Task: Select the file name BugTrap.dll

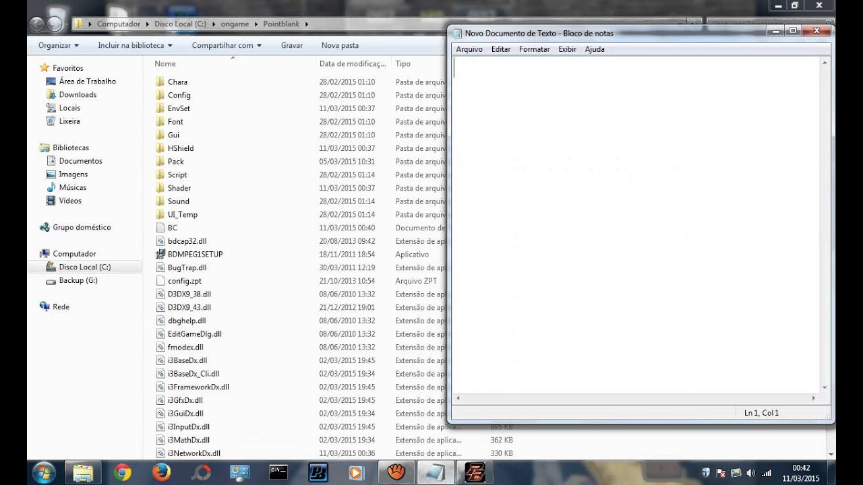Action: coord(187,267)
